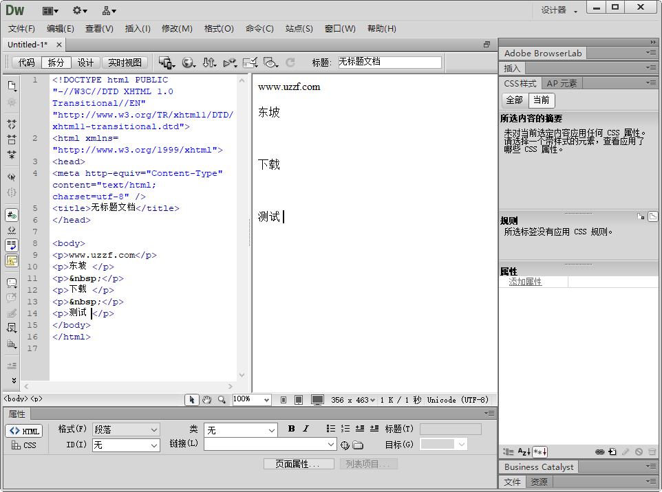Toggle Bold formatting in Properties

tap(291, 429)
